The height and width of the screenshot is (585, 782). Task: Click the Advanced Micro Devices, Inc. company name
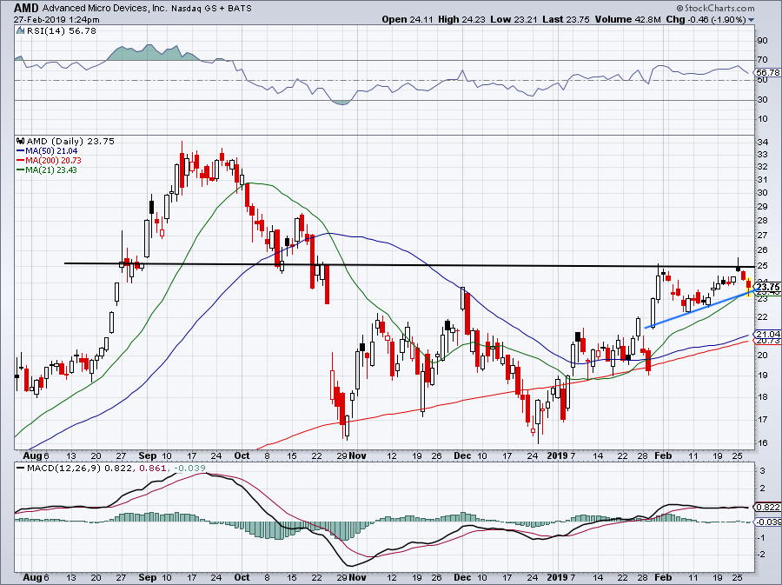(105, 9)
